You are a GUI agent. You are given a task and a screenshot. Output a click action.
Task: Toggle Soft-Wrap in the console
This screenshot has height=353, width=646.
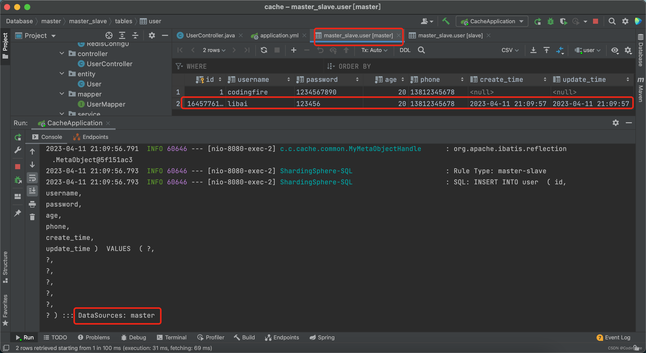click(32, 178)
